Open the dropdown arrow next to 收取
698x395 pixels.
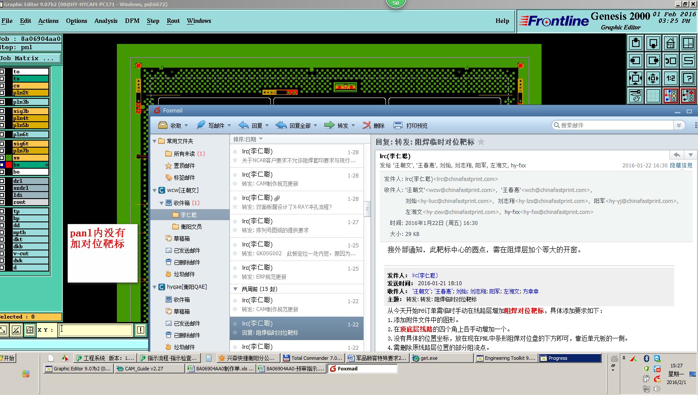186,126
